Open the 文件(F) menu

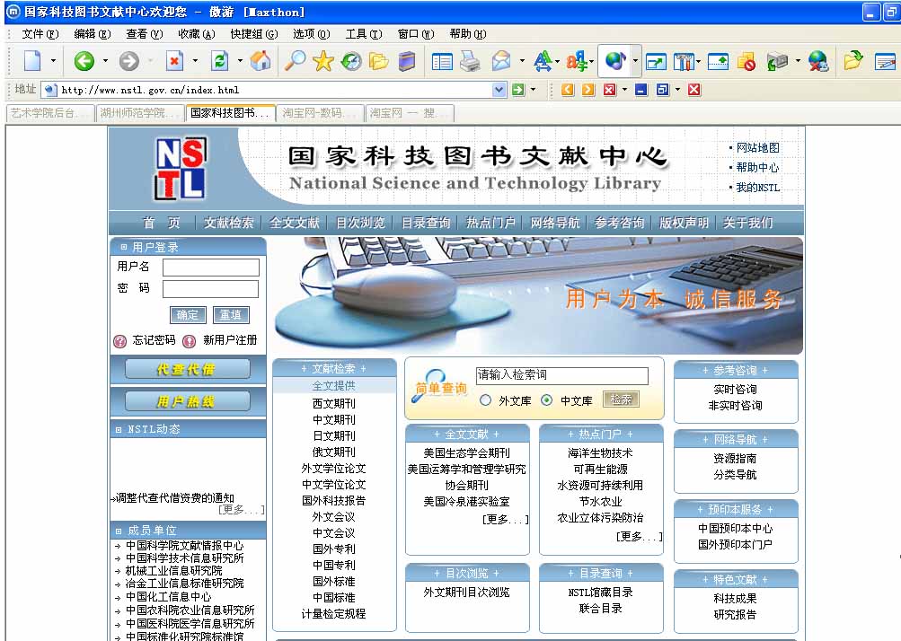click(40, 34)
